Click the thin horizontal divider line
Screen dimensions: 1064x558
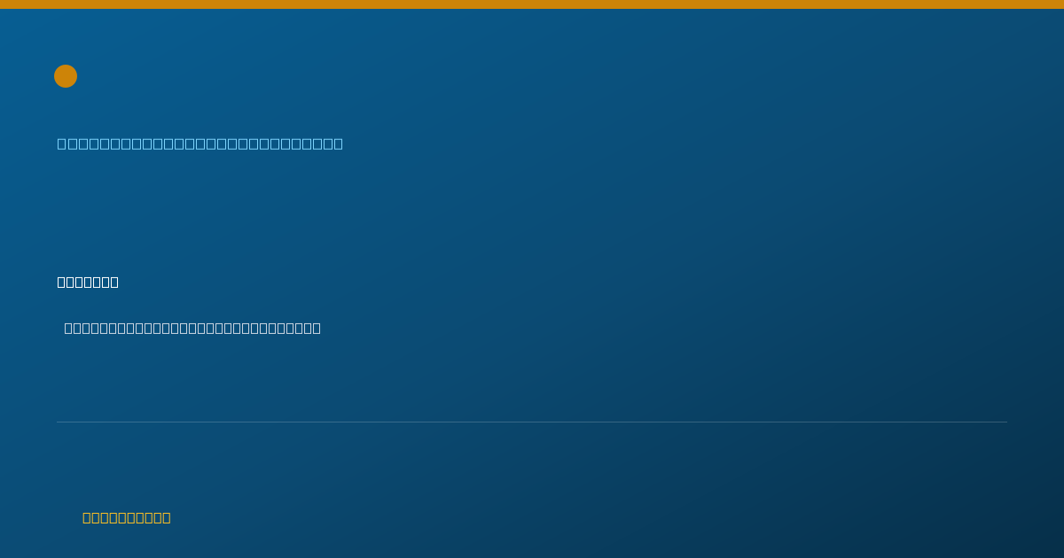click(532, 422)
